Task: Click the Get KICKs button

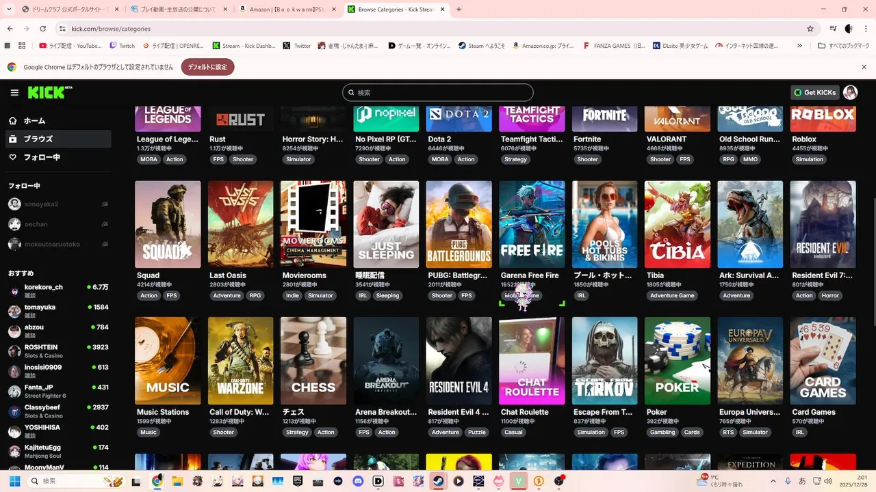Action: pyautogui.click(x=814, y=92)
